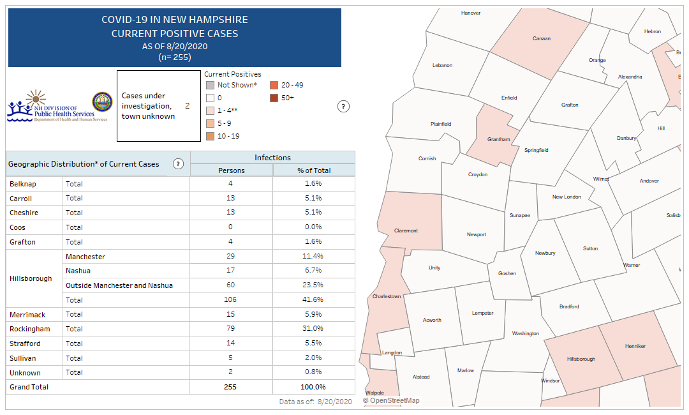Click the Persons column header
Image resolution: width=689 pixels, height=415 pixels.
click(x=231, y=170)
